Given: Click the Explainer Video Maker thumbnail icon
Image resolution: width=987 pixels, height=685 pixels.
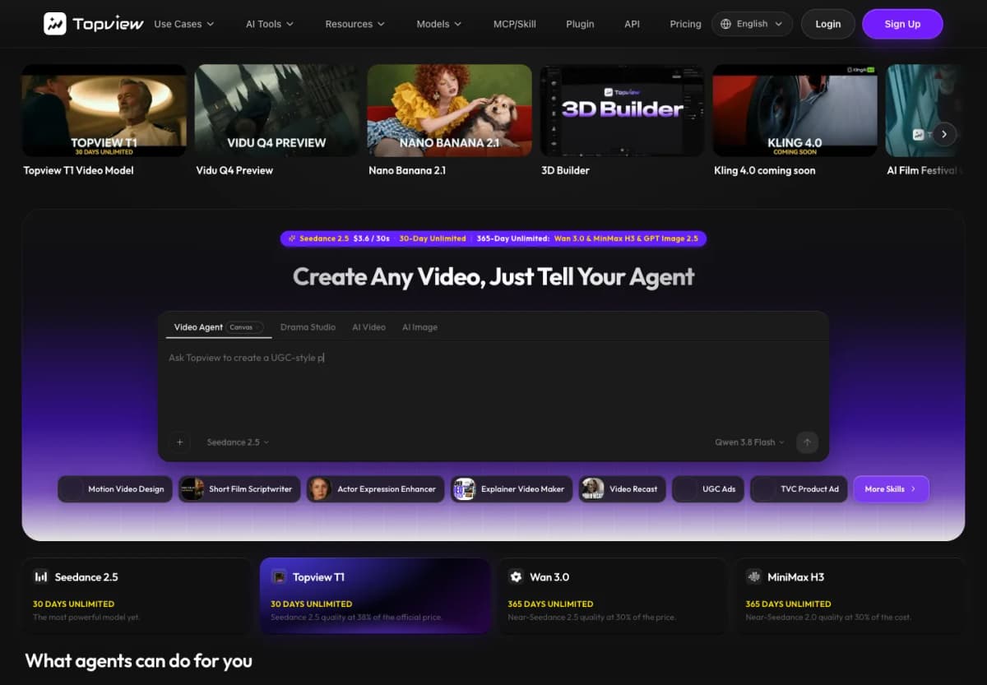Looking at the screenshot, I should (x=464, y=489).
